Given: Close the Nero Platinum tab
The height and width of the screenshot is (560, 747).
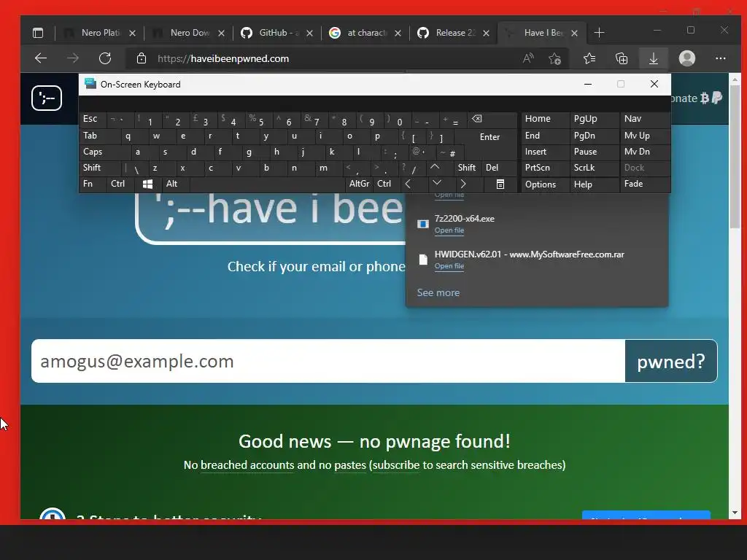Looking at the screenshot, I should point(133,33).
